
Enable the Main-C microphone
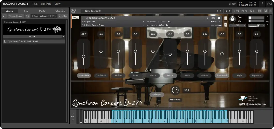(x=205, y=76)
